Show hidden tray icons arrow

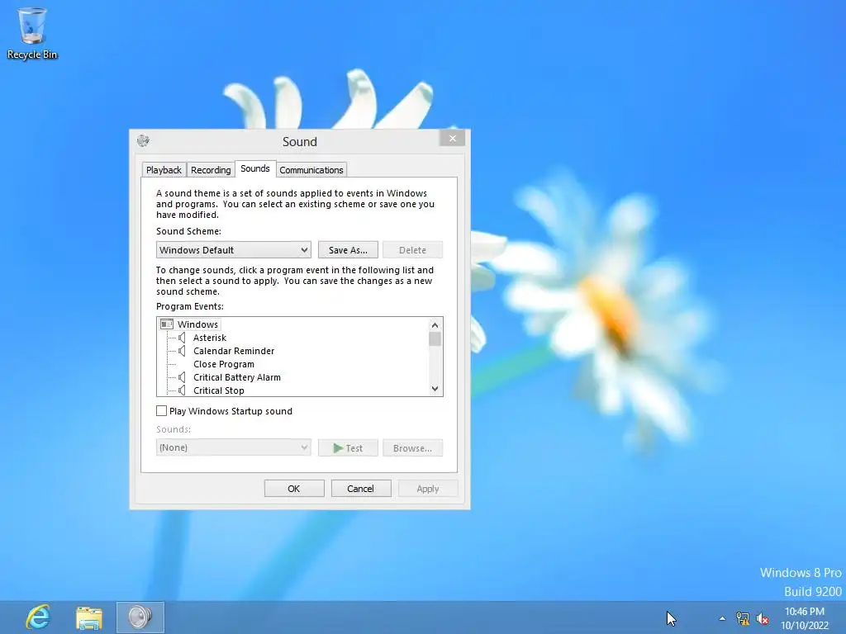pos(722,618)
